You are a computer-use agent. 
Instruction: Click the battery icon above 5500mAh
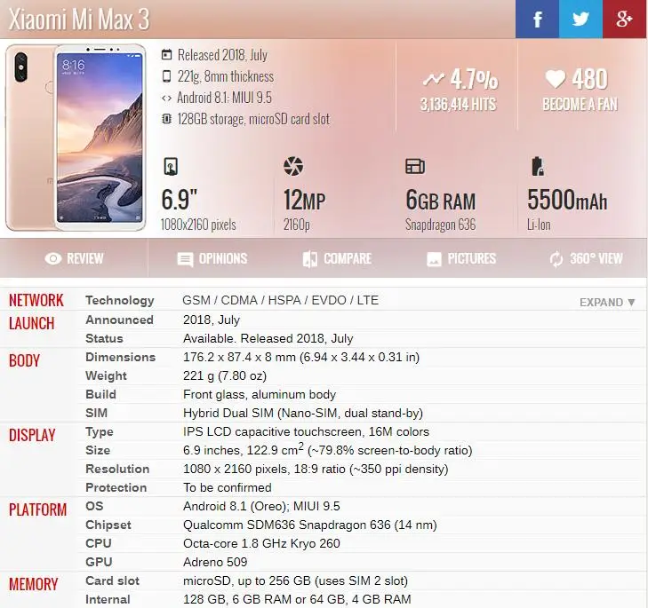[537, 166]
